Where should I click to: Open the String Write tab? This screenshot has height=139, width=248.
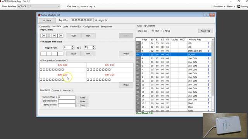(107, 27)
